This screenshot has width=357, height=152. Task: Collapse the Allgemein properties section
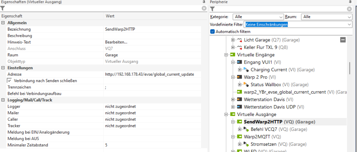(x=3, y=23)
